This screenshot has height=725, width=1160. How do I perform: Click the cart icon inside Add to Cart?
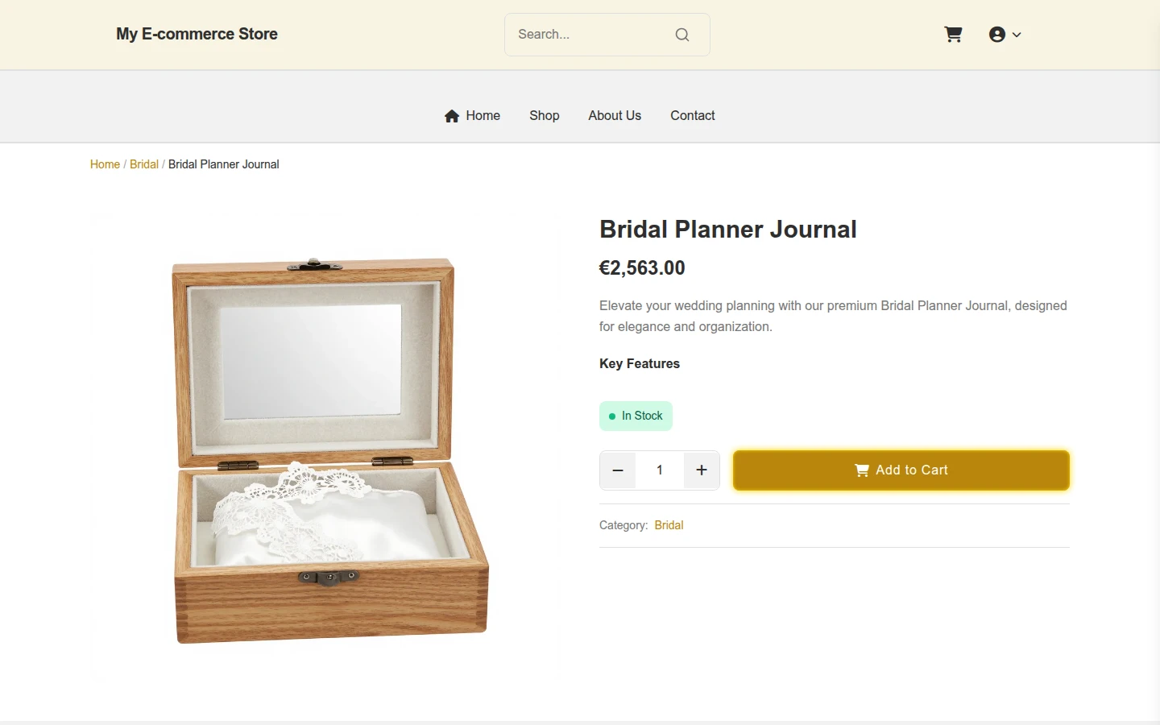[862, 470]
